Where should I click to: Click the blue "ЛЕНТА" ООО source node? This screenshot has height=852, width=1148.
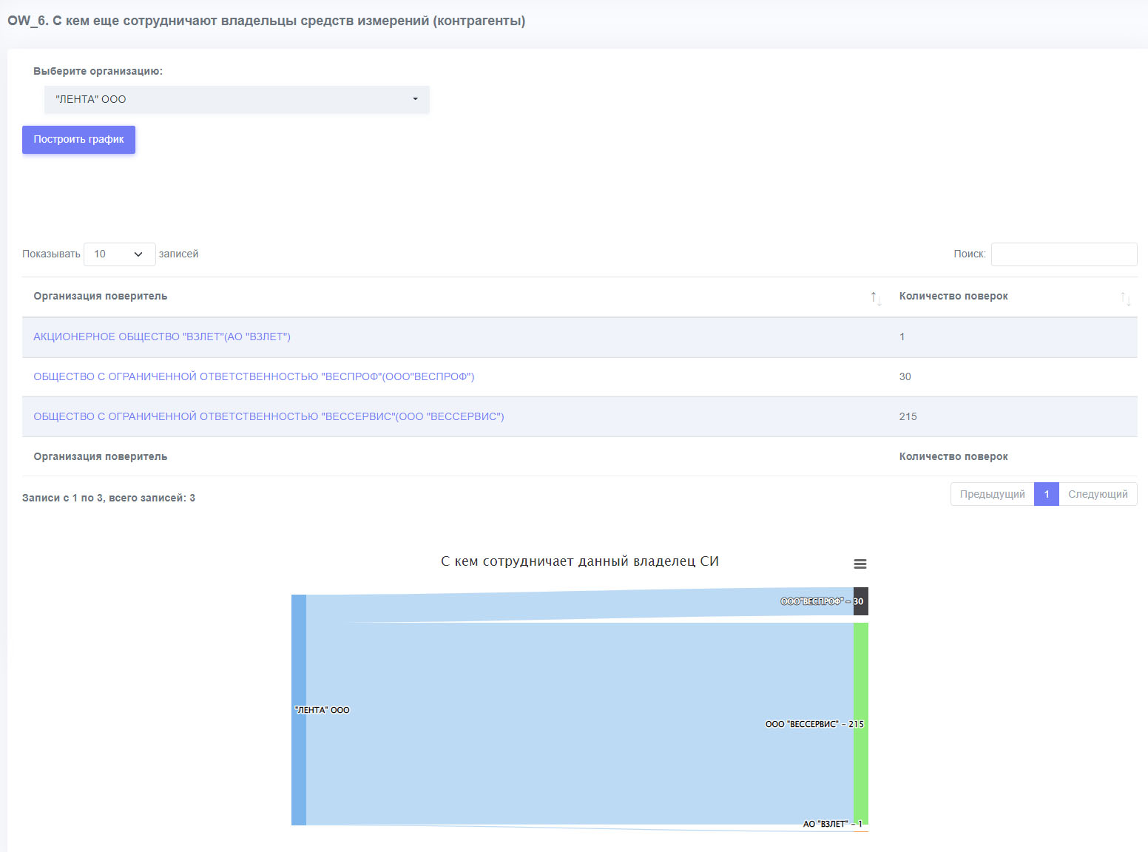pyautogui.click(x=299, y=710)
